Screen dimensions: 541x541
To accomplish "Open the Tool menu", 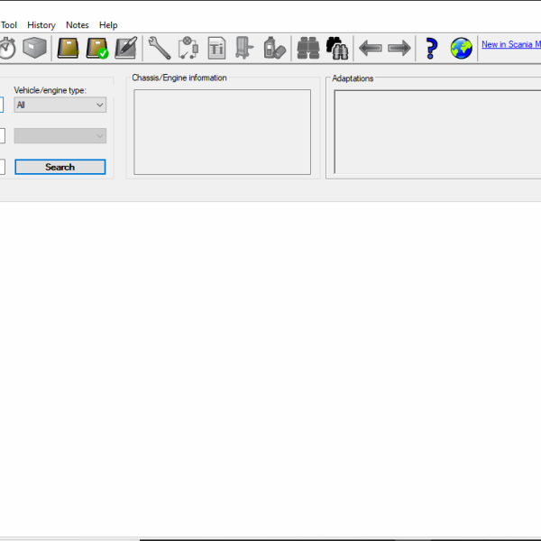I will (x=9, y=25).
